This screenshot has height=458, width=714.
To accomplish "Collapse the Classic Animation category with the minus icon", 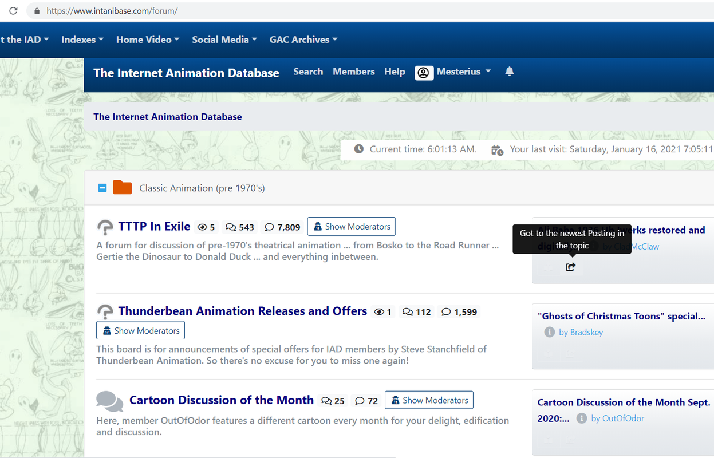I will [102, 188].
